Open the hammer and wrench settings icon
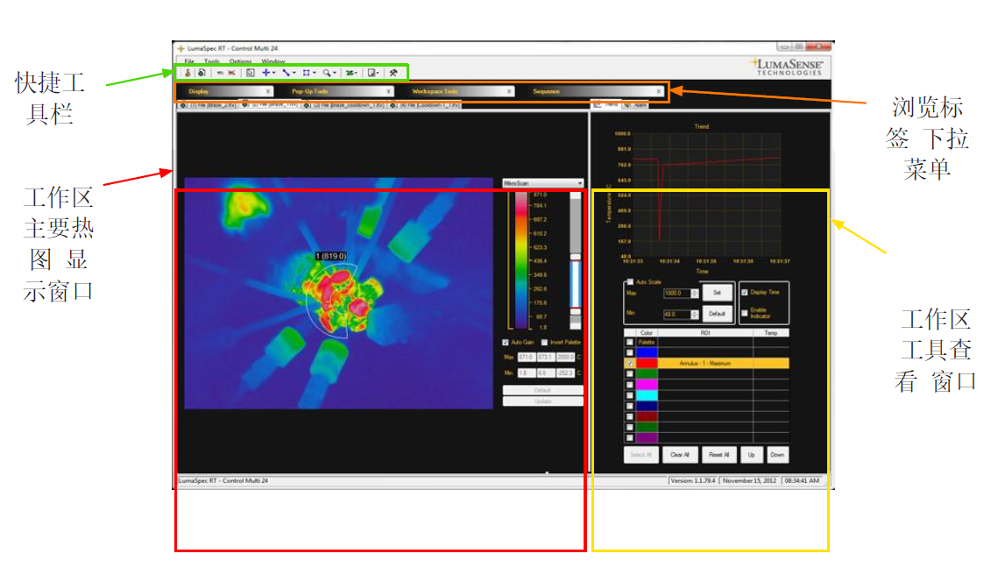 coord(393,74)
